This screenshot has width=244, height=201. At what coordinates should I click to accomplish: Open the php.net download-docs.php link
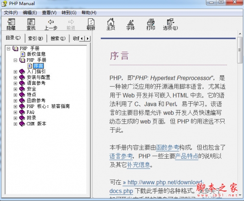pos(163,182)
